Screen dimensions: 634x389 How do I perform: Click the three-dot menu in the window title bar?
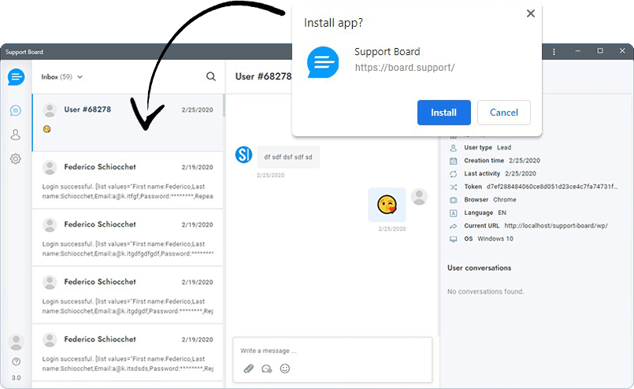coord(554,52)
